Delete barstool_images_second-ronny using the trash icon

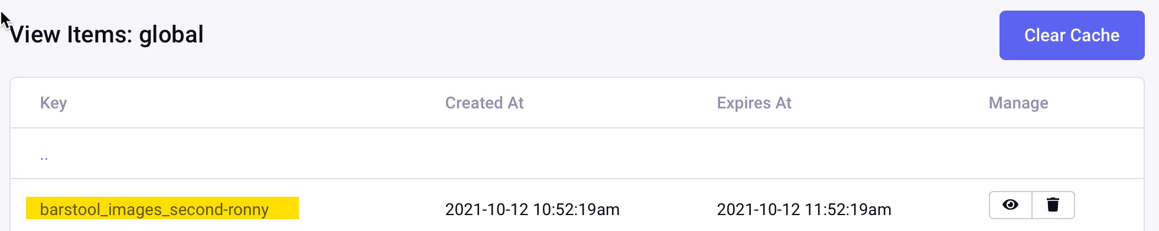(x=1053, y=205)
